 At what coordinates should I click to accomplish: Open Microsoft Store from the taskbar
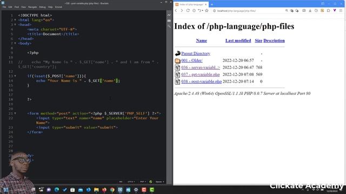(72, 190)
